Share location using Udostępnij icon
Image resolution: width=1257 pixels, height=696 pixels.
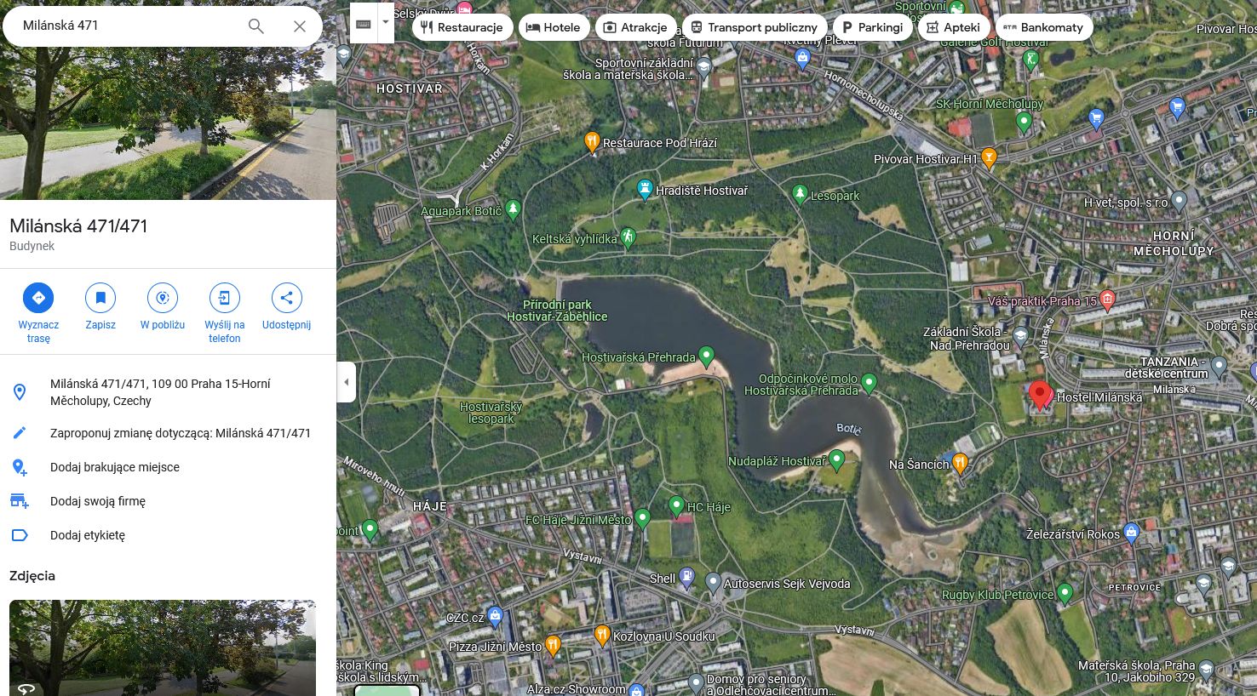(x=287, y=298)
